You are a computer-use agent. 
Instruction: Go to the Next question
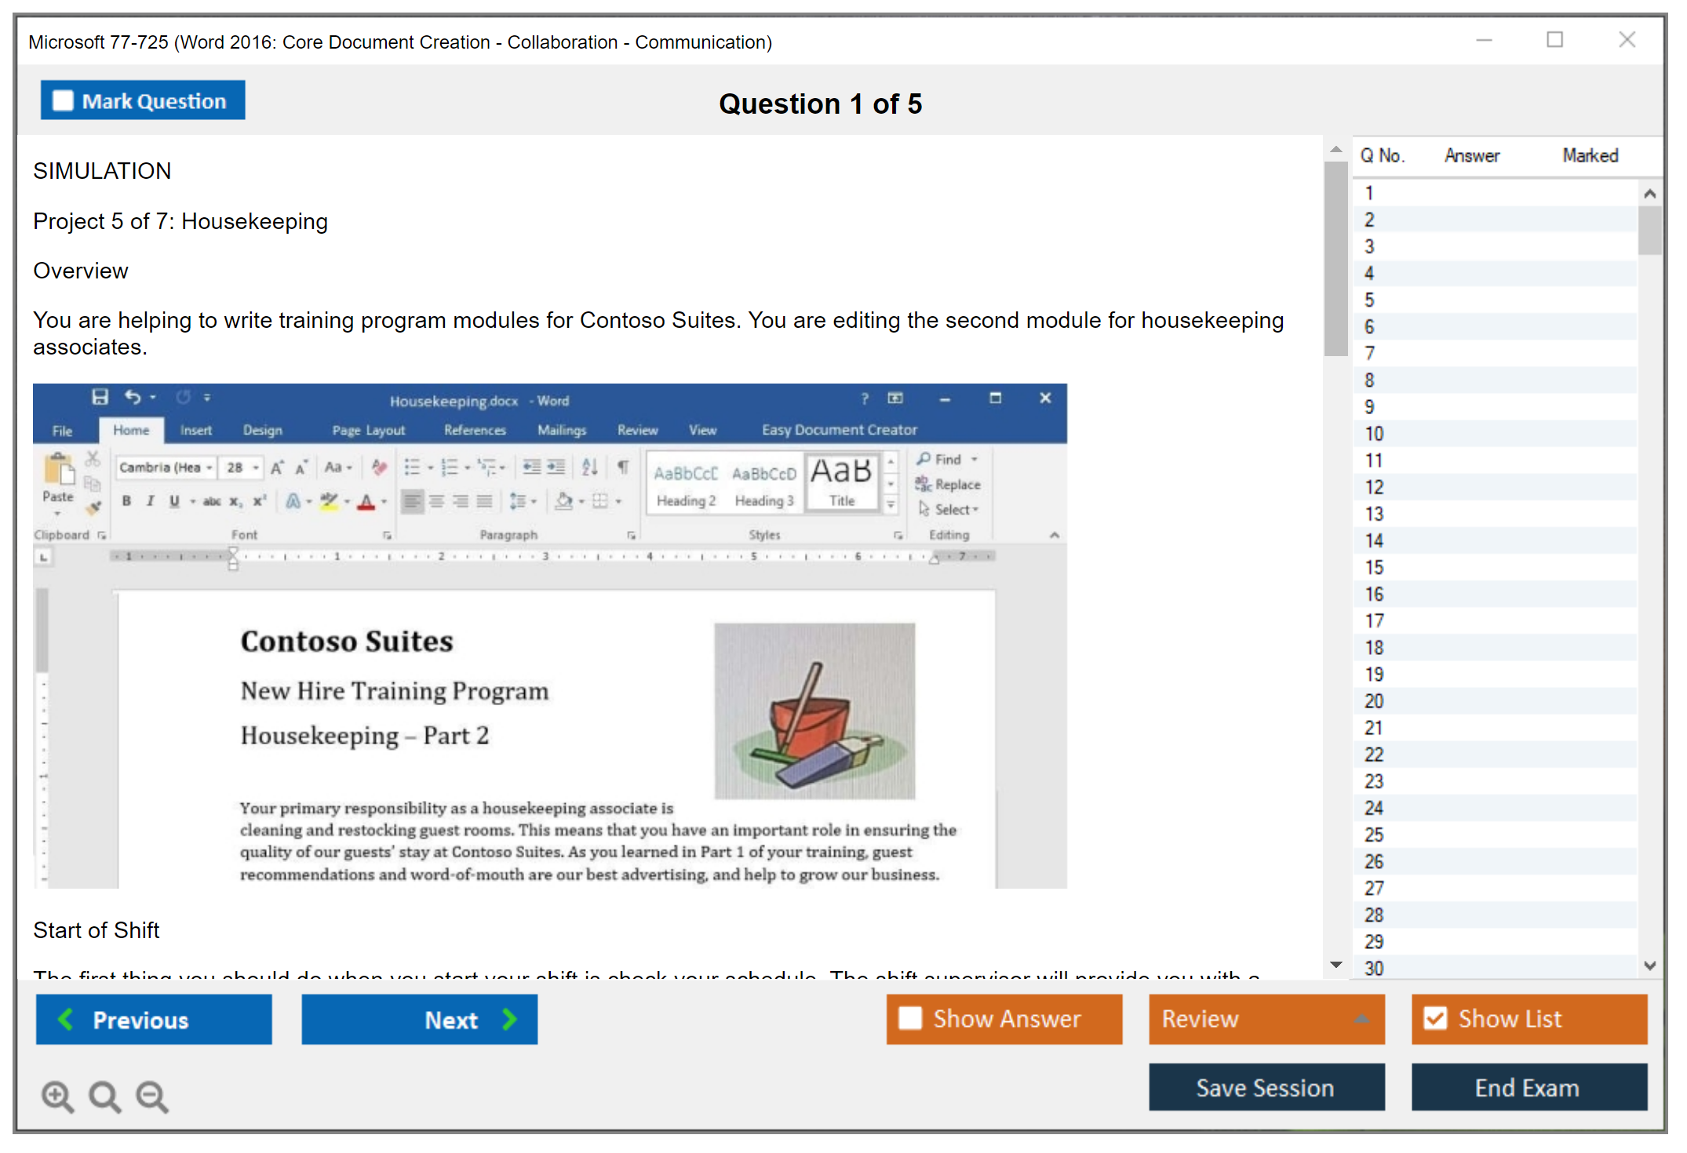(420, 1019)
